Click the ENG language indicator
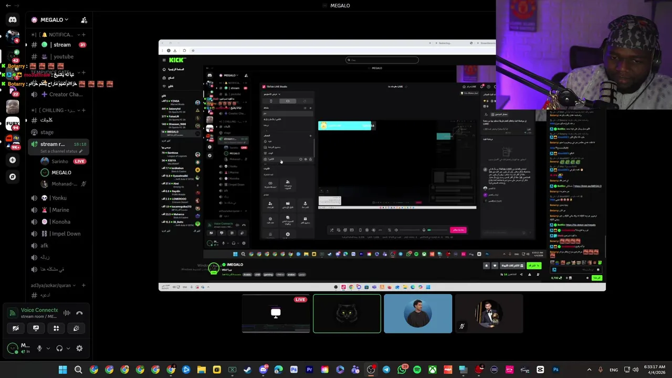672x378 pixels. coord(613,370)
